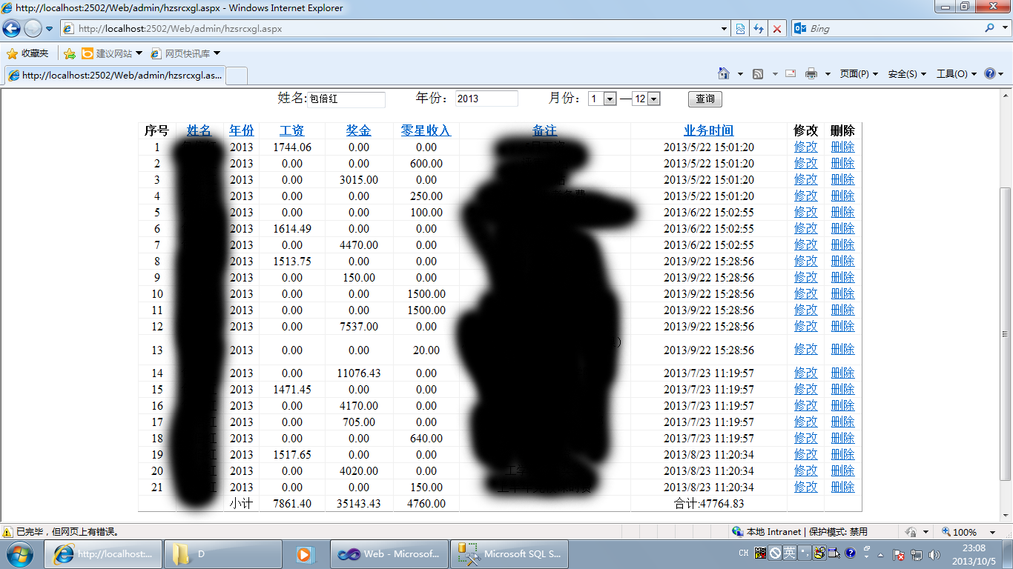The height and width of the screenshot is (569, 1013).
Task: Open the Read Mail envelope icon
Action: [791, 73]
